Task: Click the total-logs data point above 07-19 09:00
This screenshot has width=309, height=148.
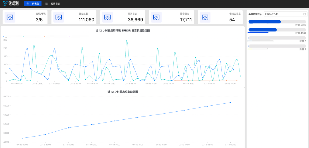Action: pyautogui.click(x=22, y=138)
